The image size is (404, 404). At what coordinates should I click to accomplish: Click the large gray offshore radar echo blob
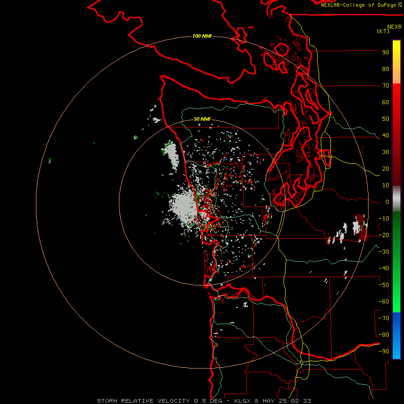[184, 207]
